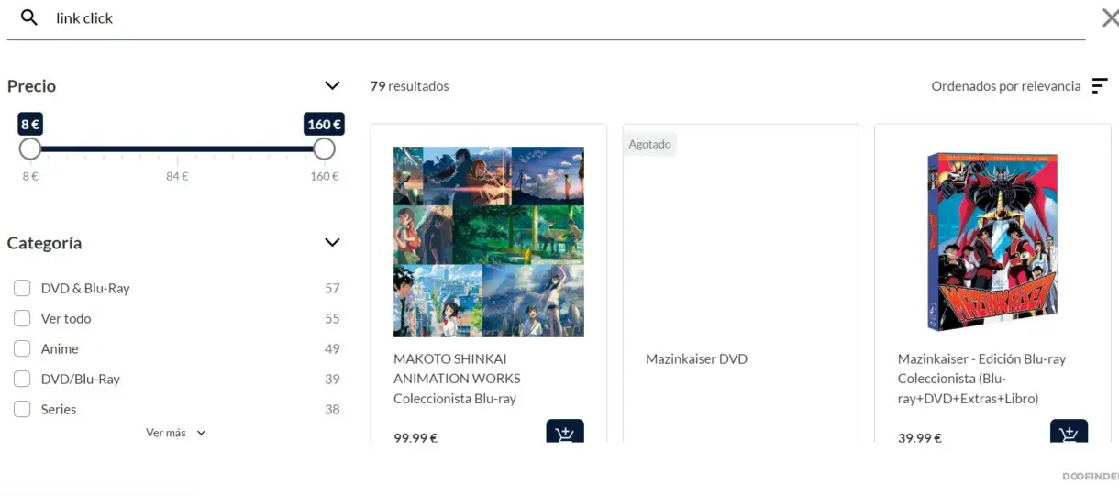Check the Ver todo category

tap(22, 318)
